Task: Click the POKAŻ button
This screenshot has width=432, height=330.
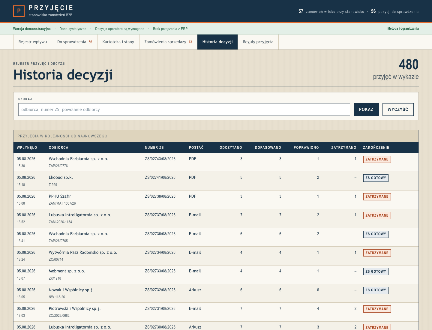Action: click(x=366, y=109)
